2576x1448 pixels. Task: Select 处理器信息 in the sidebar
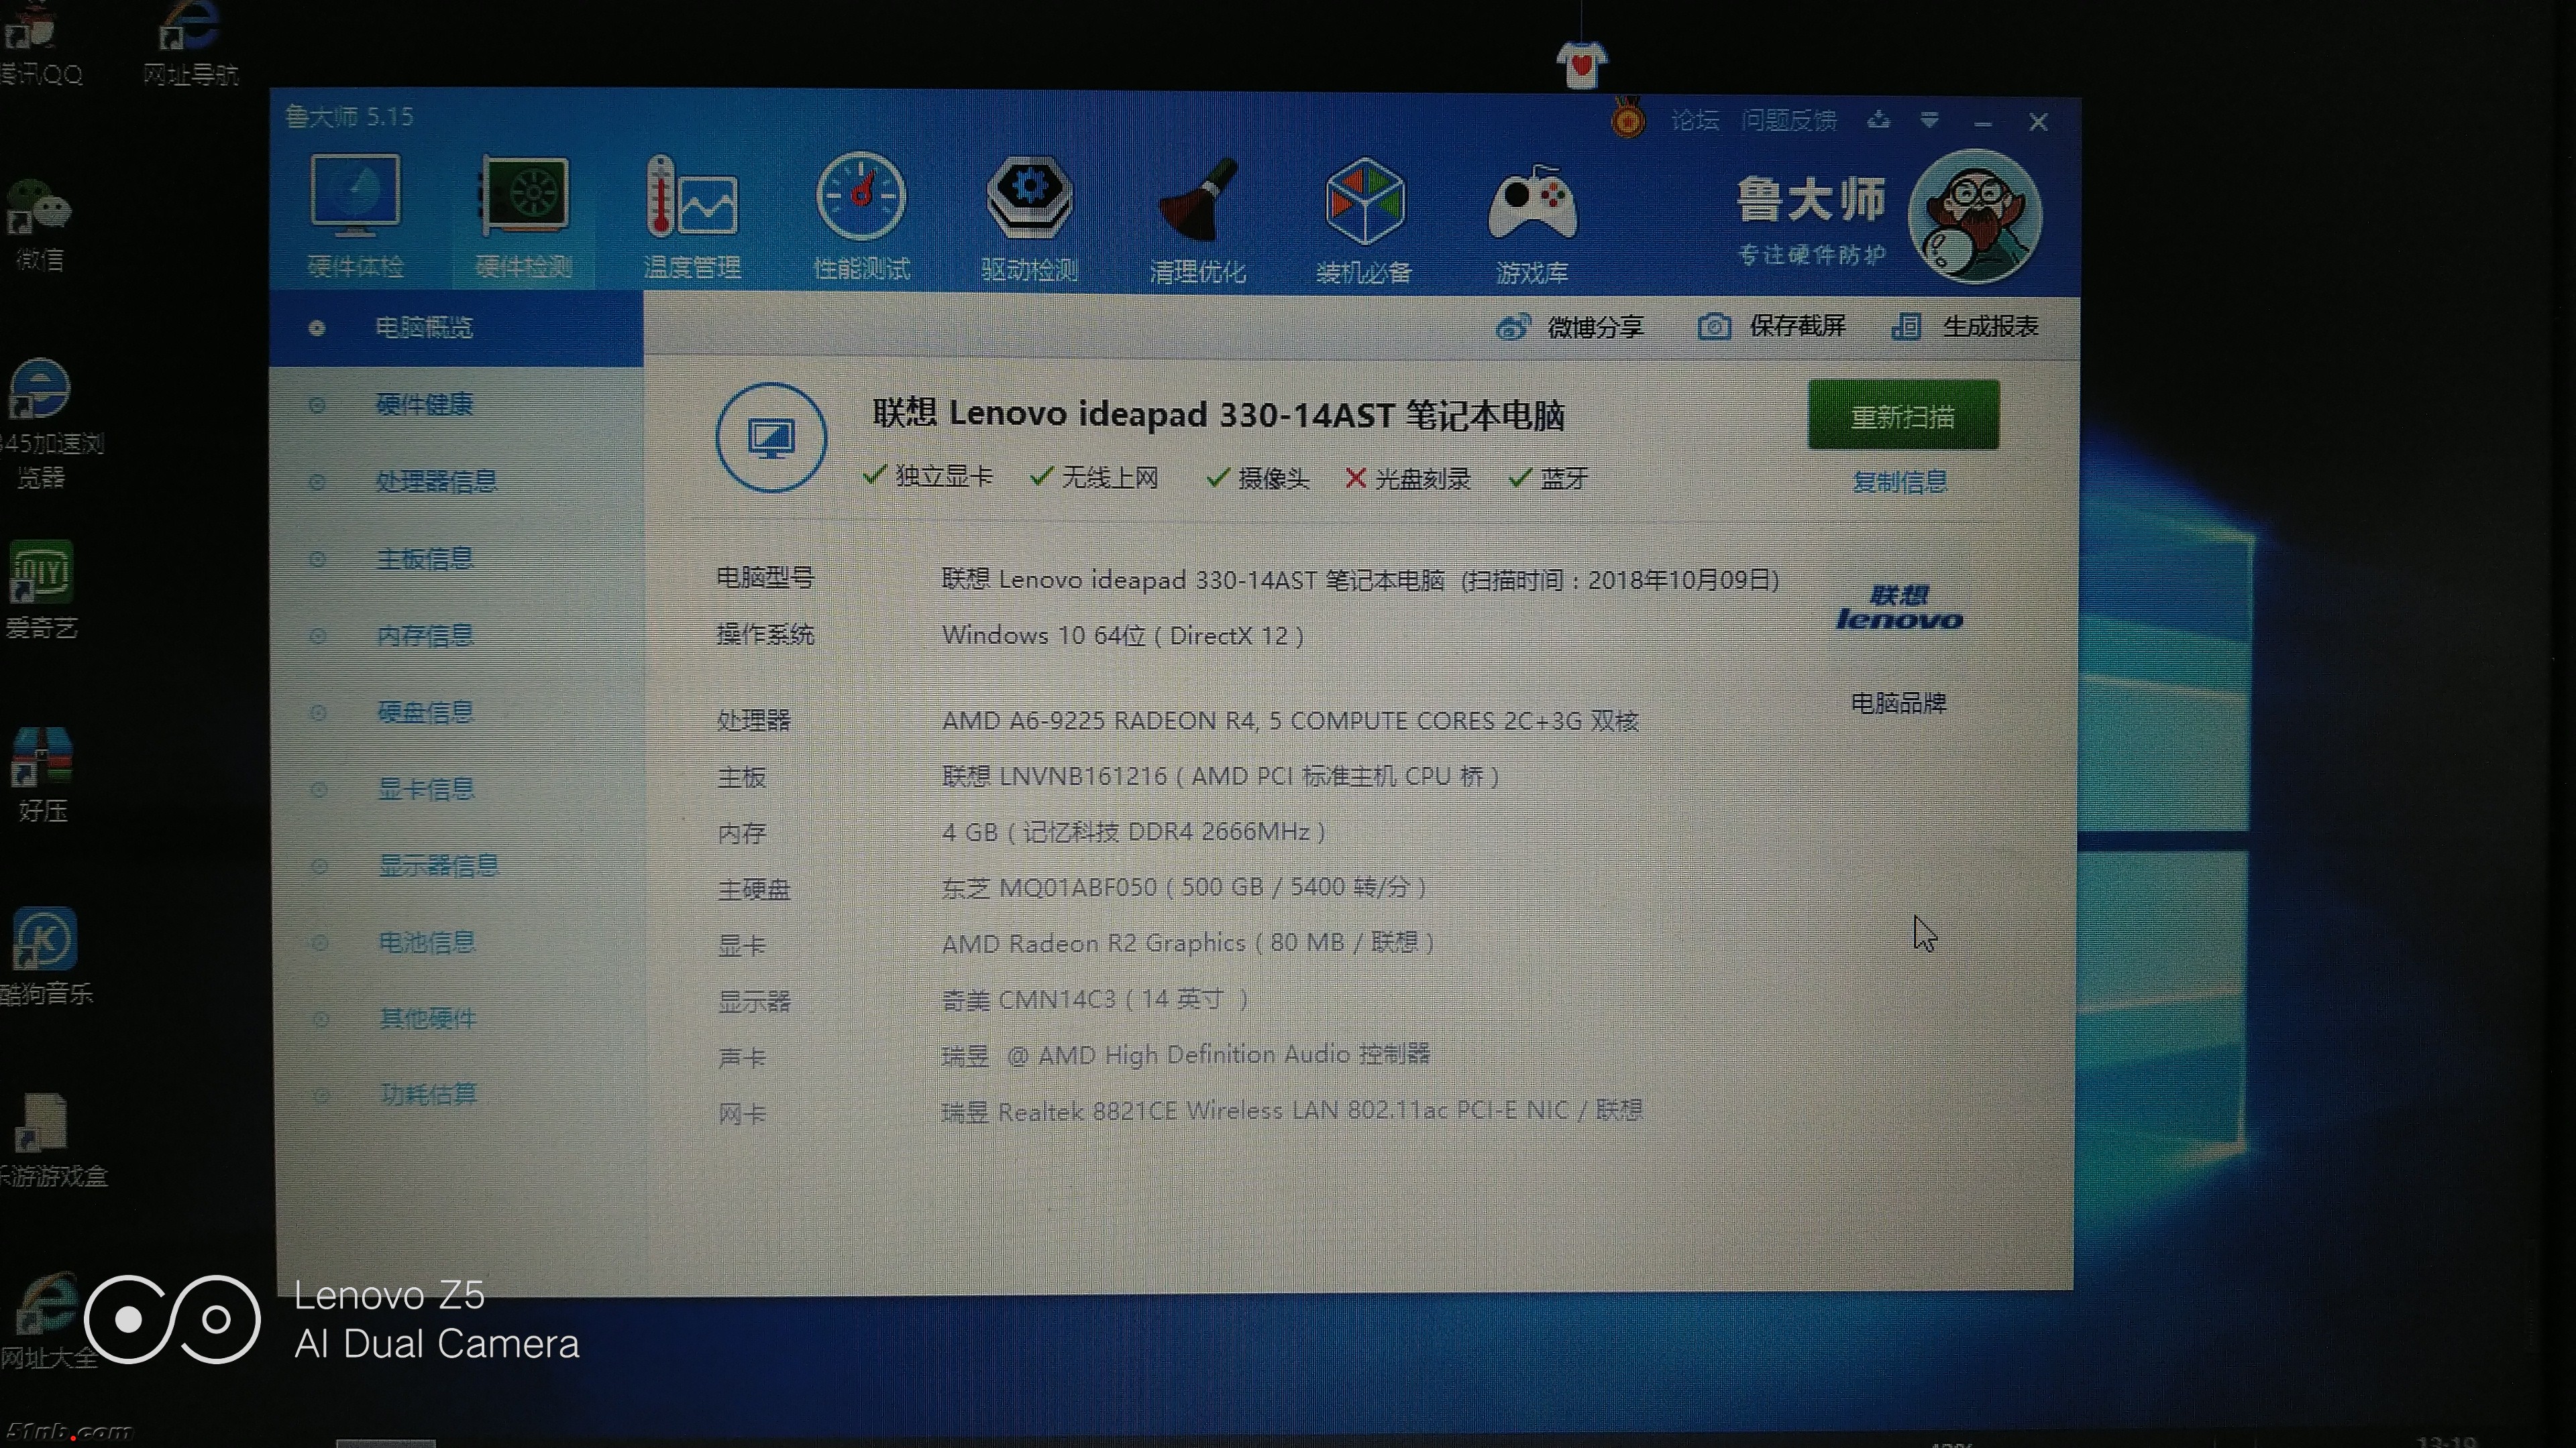(x=436, y=482)
